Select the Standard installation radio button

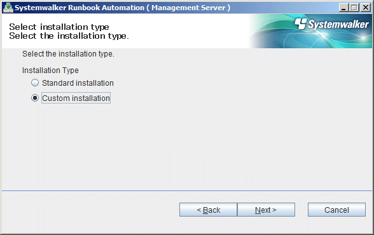pos(35,83)
